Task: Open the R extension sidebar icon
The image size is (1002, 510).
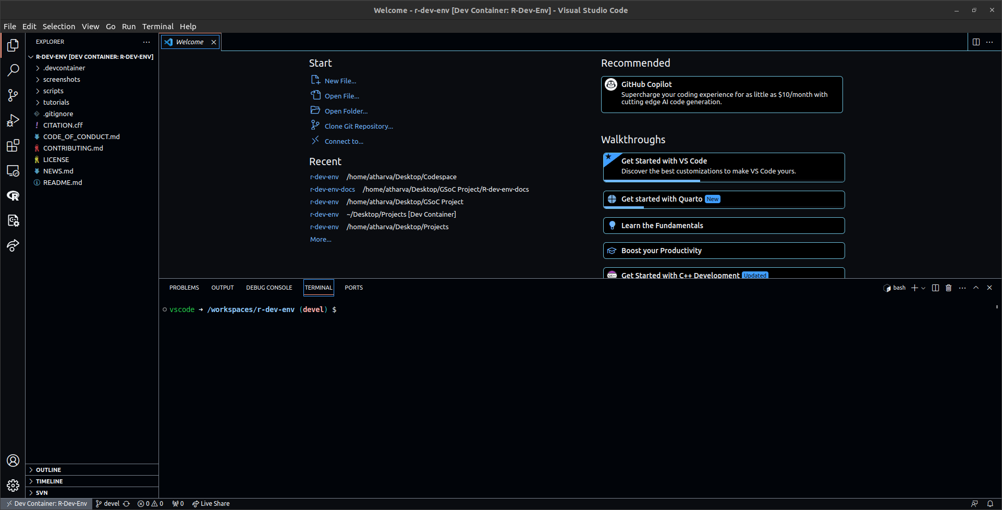Action: coord(13,195)
